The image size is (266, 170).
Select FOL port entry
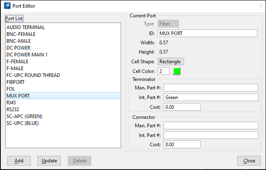click(10, 89)
